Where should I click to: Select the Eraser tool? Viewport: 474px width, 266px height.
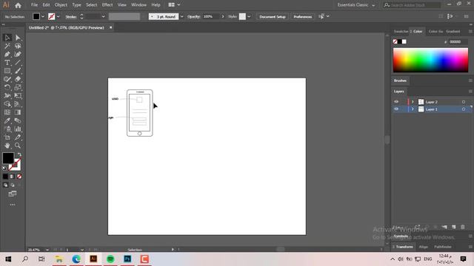(18, 79)
